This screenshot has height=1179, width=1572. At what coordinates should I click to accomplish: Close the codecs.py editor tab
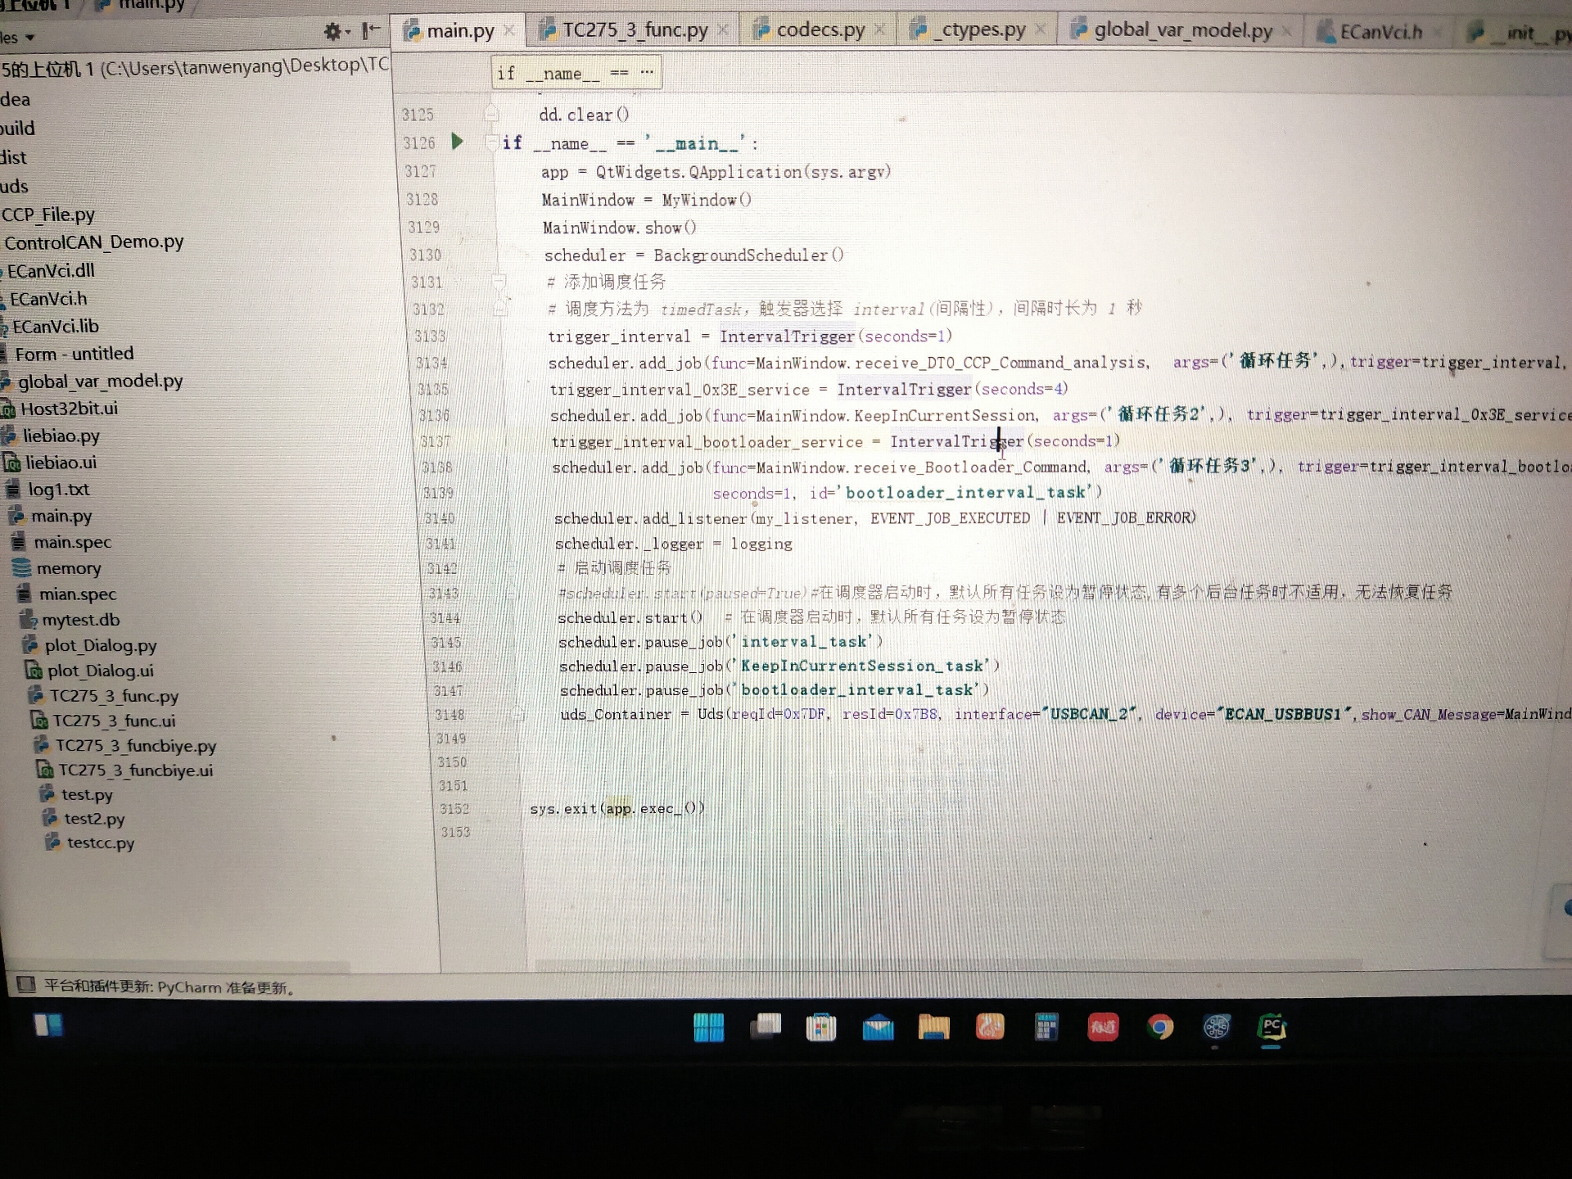[x=879, y=30]
